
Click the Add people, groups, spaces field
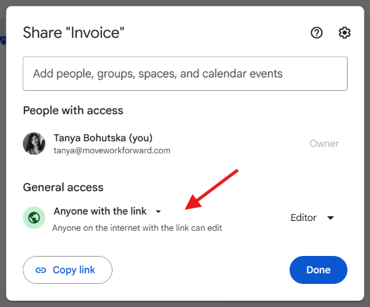(x=185, y=73)
